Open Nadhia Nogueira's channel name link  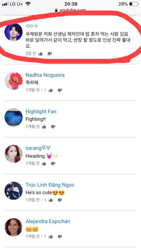[45, 75]
